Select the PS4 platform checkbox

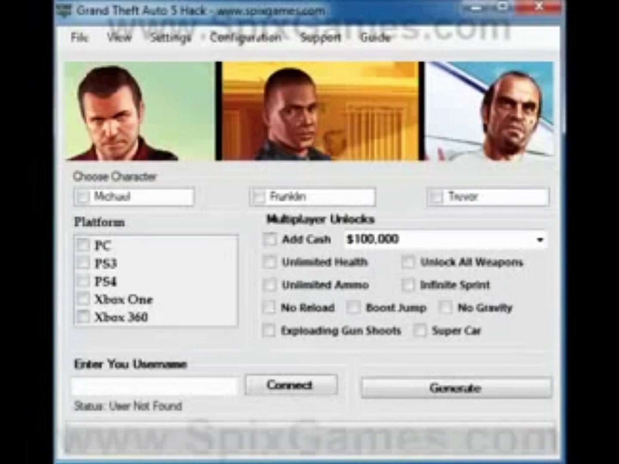(x=83, y=281)
